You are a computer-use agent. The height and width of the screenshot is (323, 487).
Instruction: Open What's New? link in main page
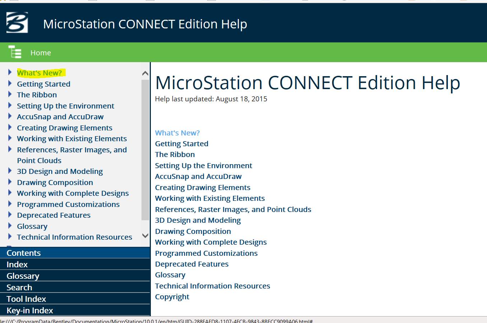pyautogui.click(x=177, y=133)
